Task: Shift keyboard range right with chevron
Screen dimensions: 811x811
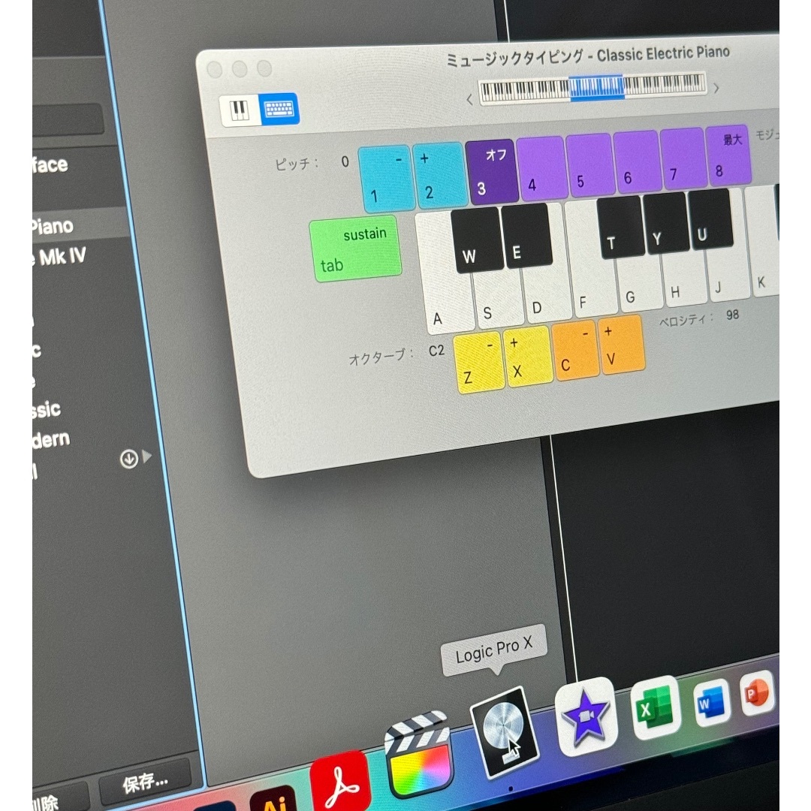Action: pyautogui.click(x=716, y=89)
